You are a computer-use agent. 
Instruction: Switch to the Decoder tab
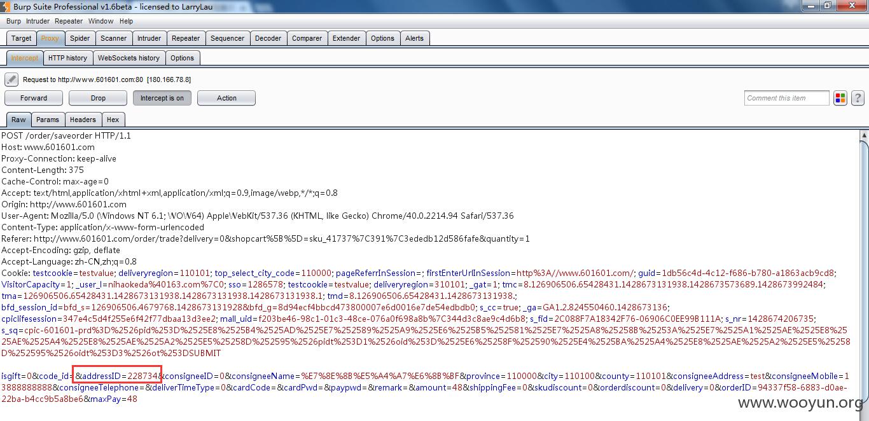[268, 38]
